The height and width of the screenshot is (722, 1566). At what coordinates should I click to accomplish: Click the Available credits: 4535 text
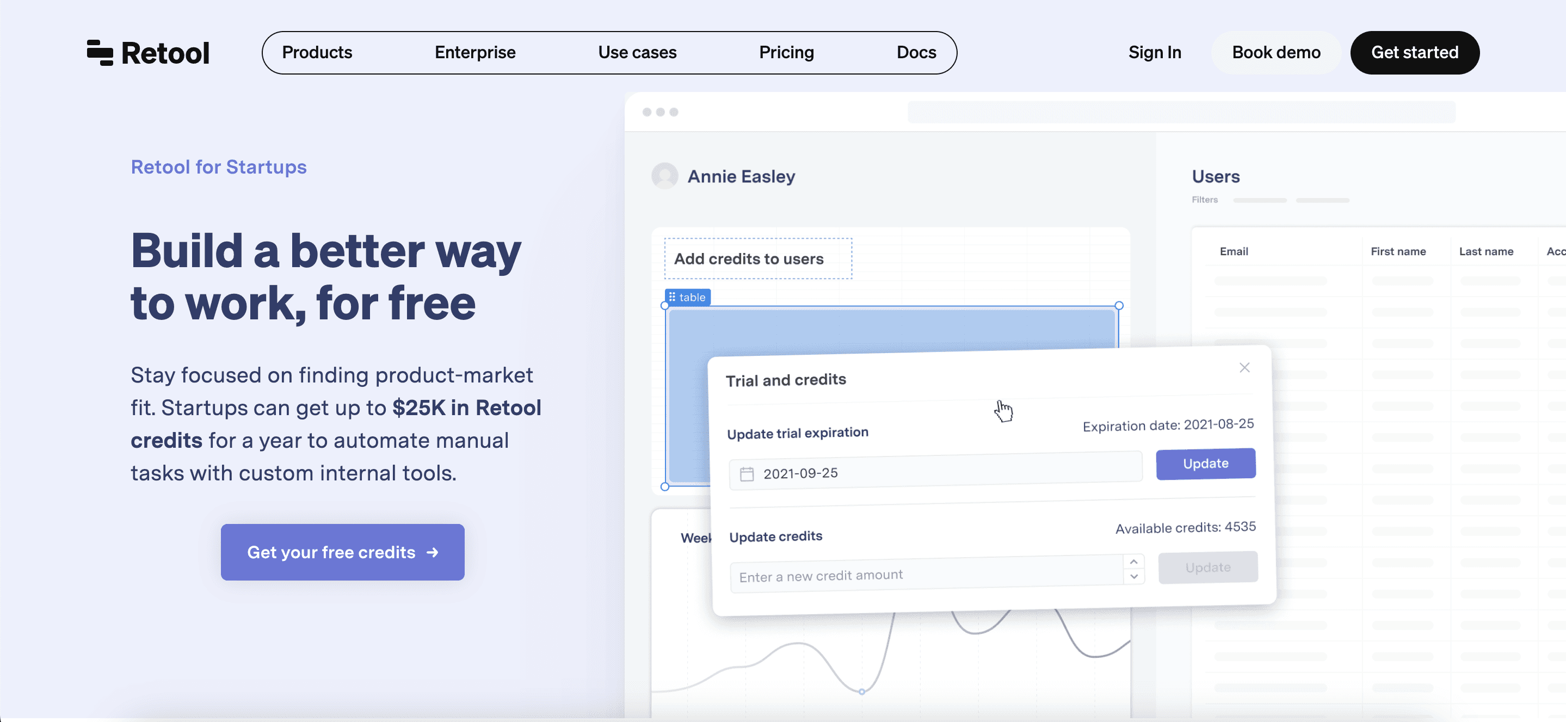(1186, 528)
